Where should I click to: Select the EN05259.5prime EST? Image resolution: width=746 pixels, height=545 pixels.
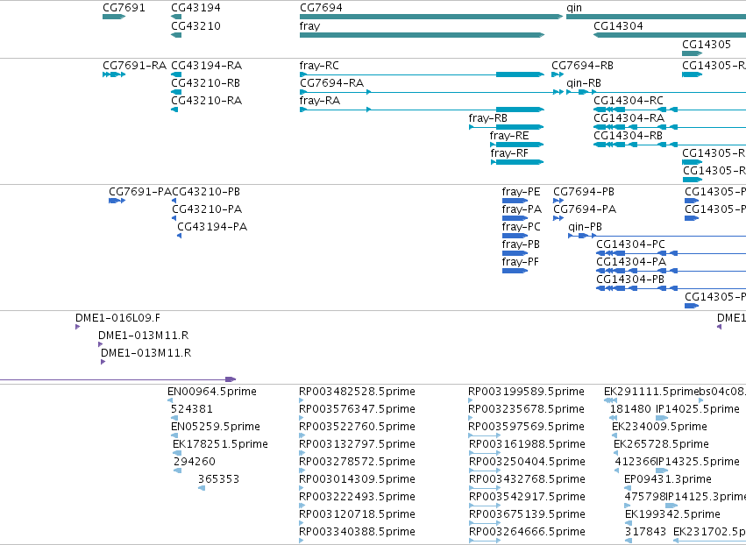click(174, 435)
